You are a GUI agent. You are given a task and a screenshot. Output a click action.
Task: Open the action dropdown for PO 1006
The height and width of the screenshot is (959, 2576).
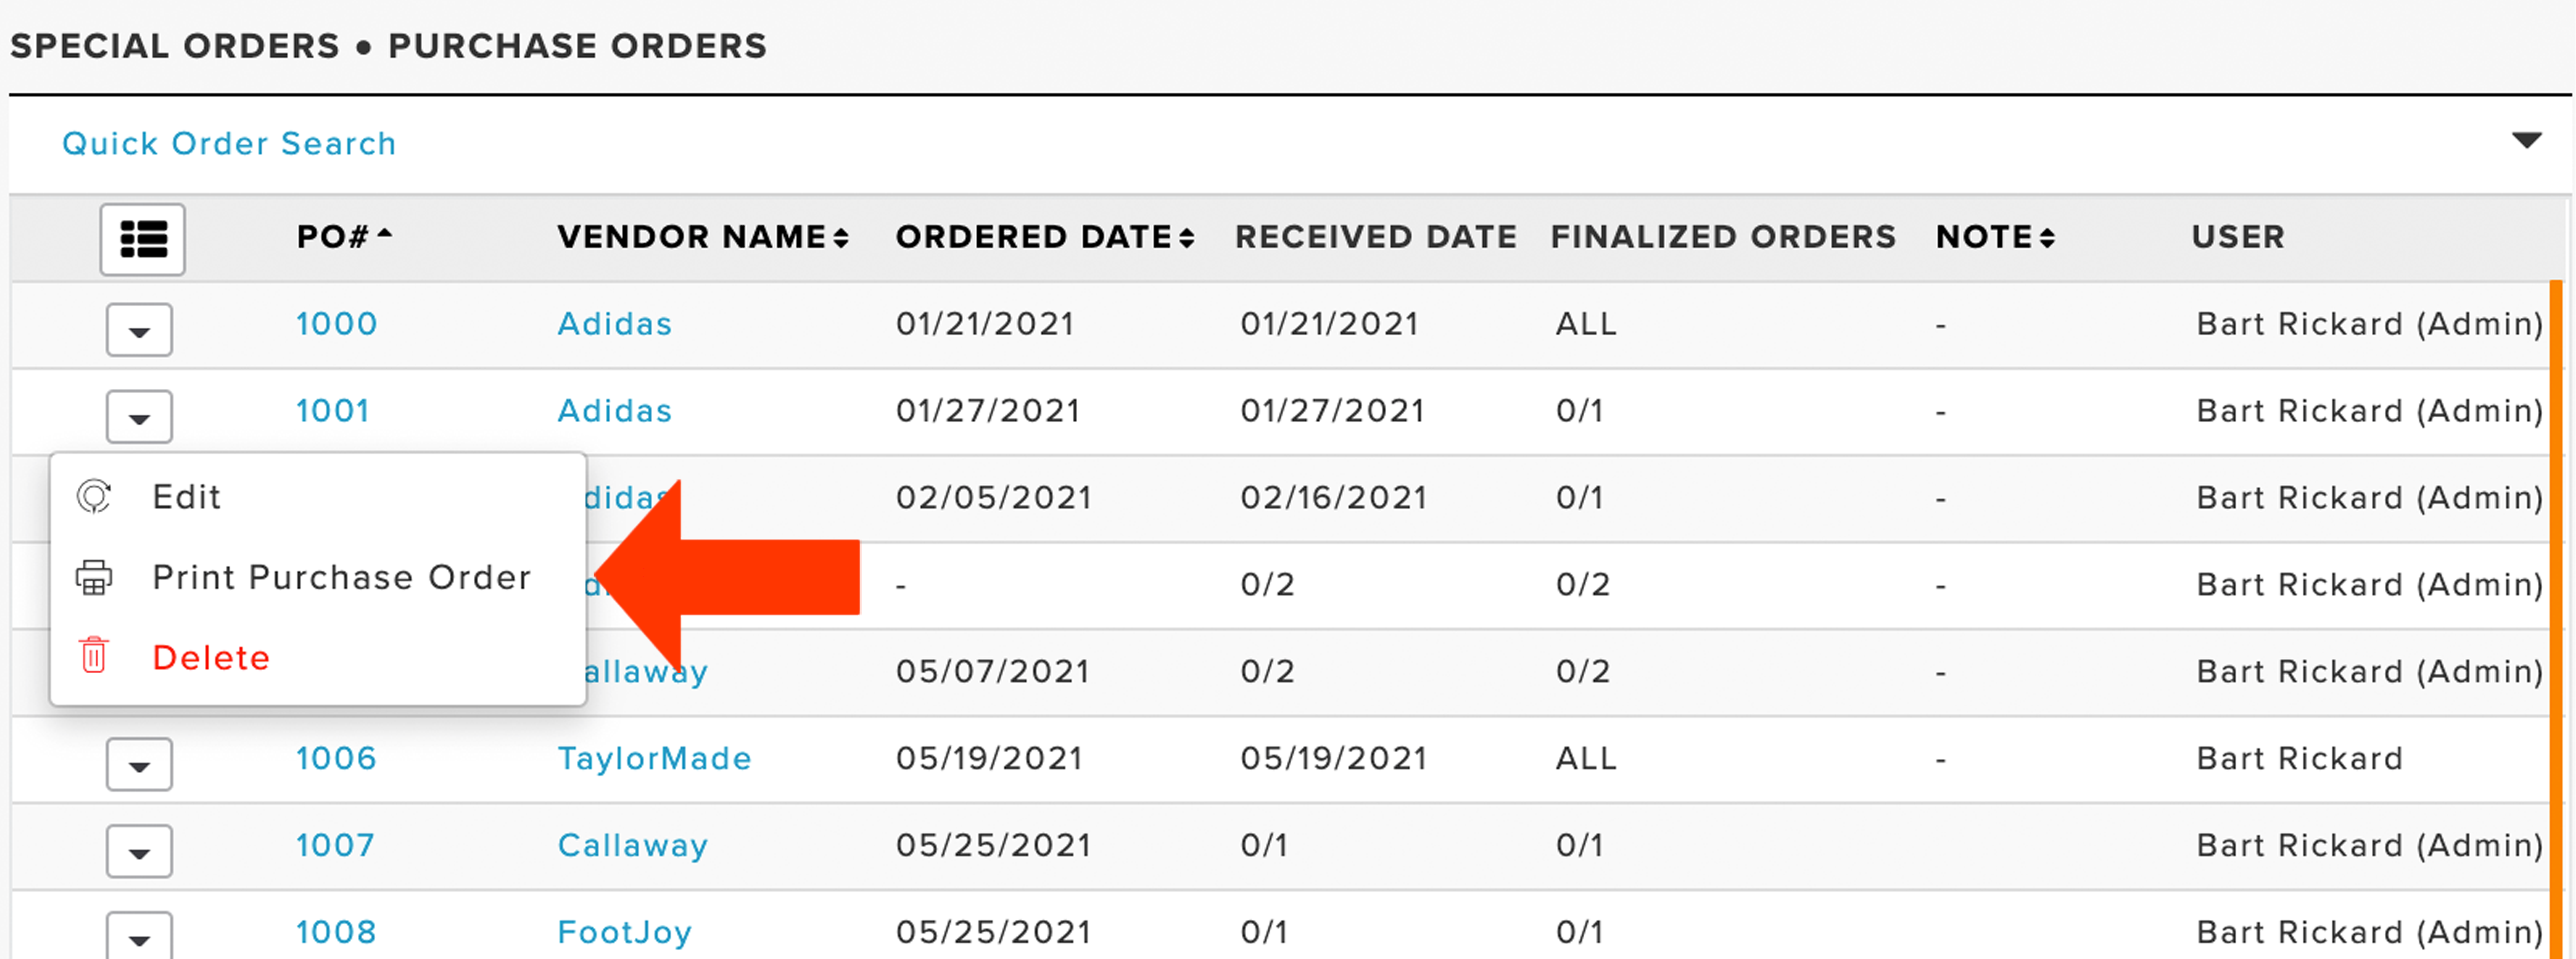139,765
